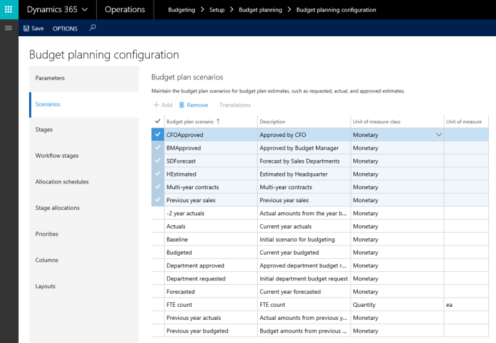Uncheck the BMApproved row checkbox
This screenshot has width=496, height=343.
point(158,148)
